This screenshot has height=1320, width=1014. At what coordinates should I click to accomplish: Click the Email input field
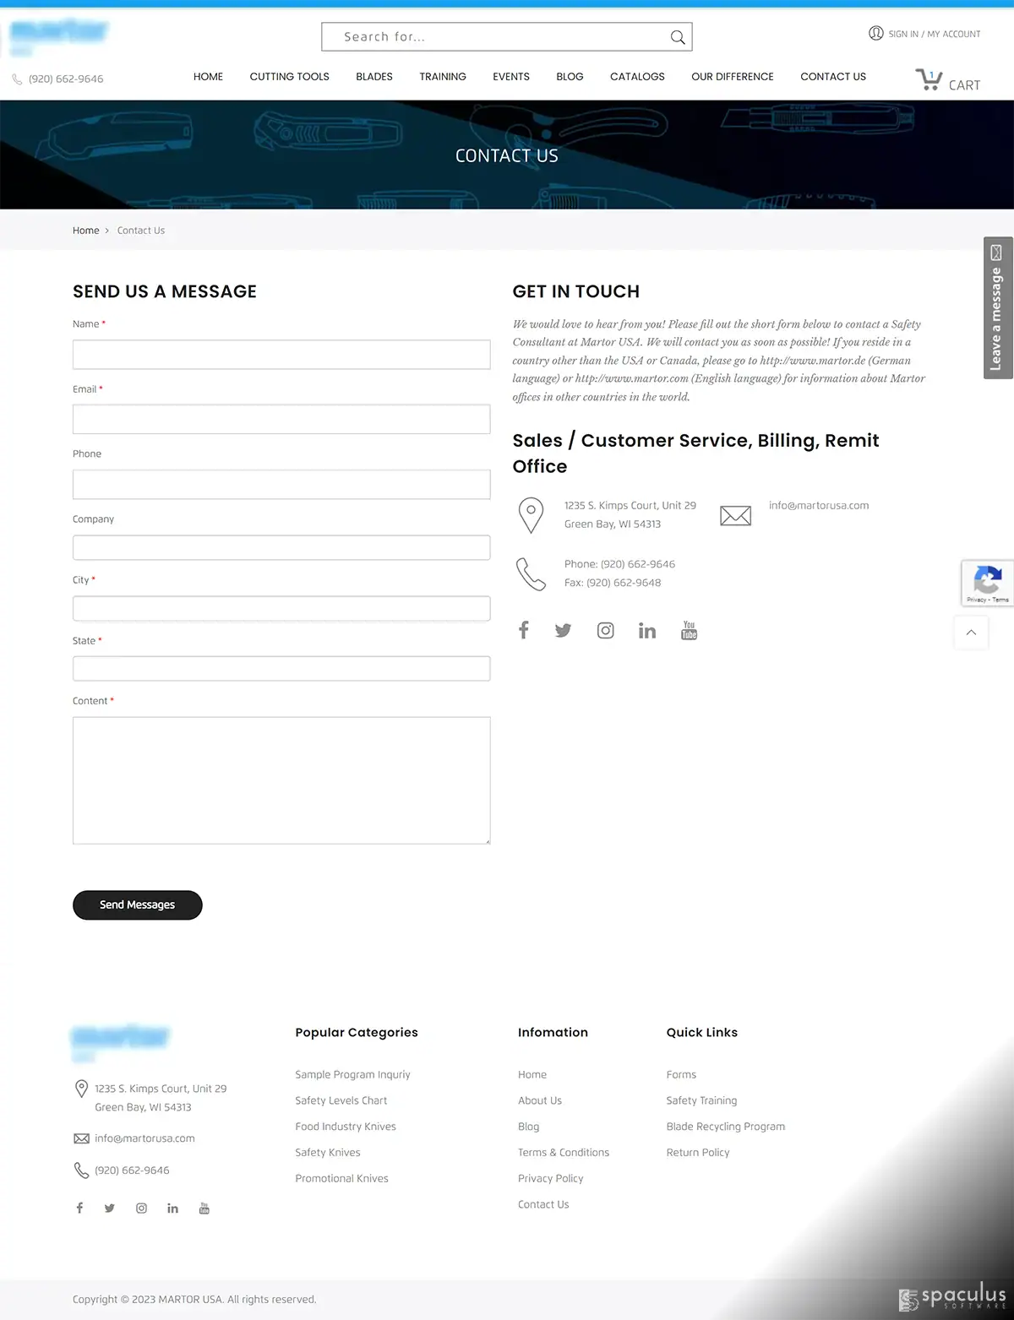click(x=281, y=420)
